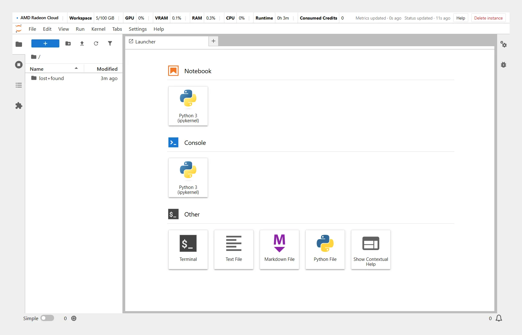Create a new folder icon
Screen dimensions: 522x335
pos(68,43)
